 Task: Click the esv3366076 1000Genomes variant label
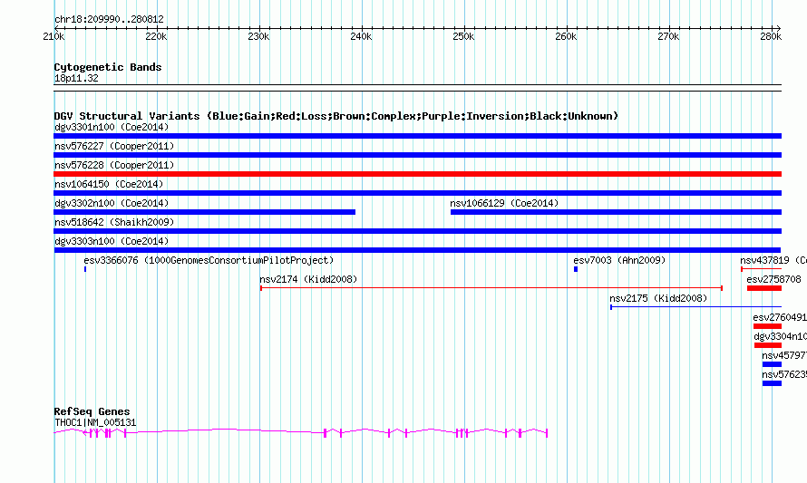coord(209,260)
